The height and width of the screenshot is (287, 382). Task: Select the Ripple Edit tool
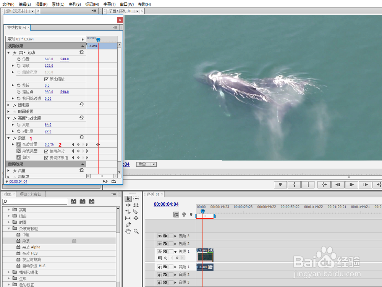coord(128,205)
